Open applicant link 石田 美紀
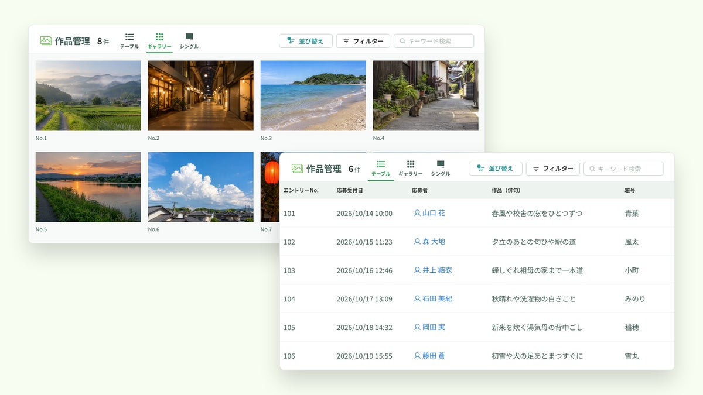Screen dimensions: 703x395 pos(433,298)
